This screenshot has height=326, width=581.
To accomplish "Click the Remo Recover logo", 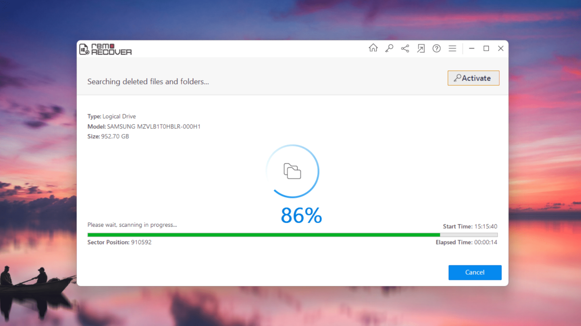I will [105, 49].
